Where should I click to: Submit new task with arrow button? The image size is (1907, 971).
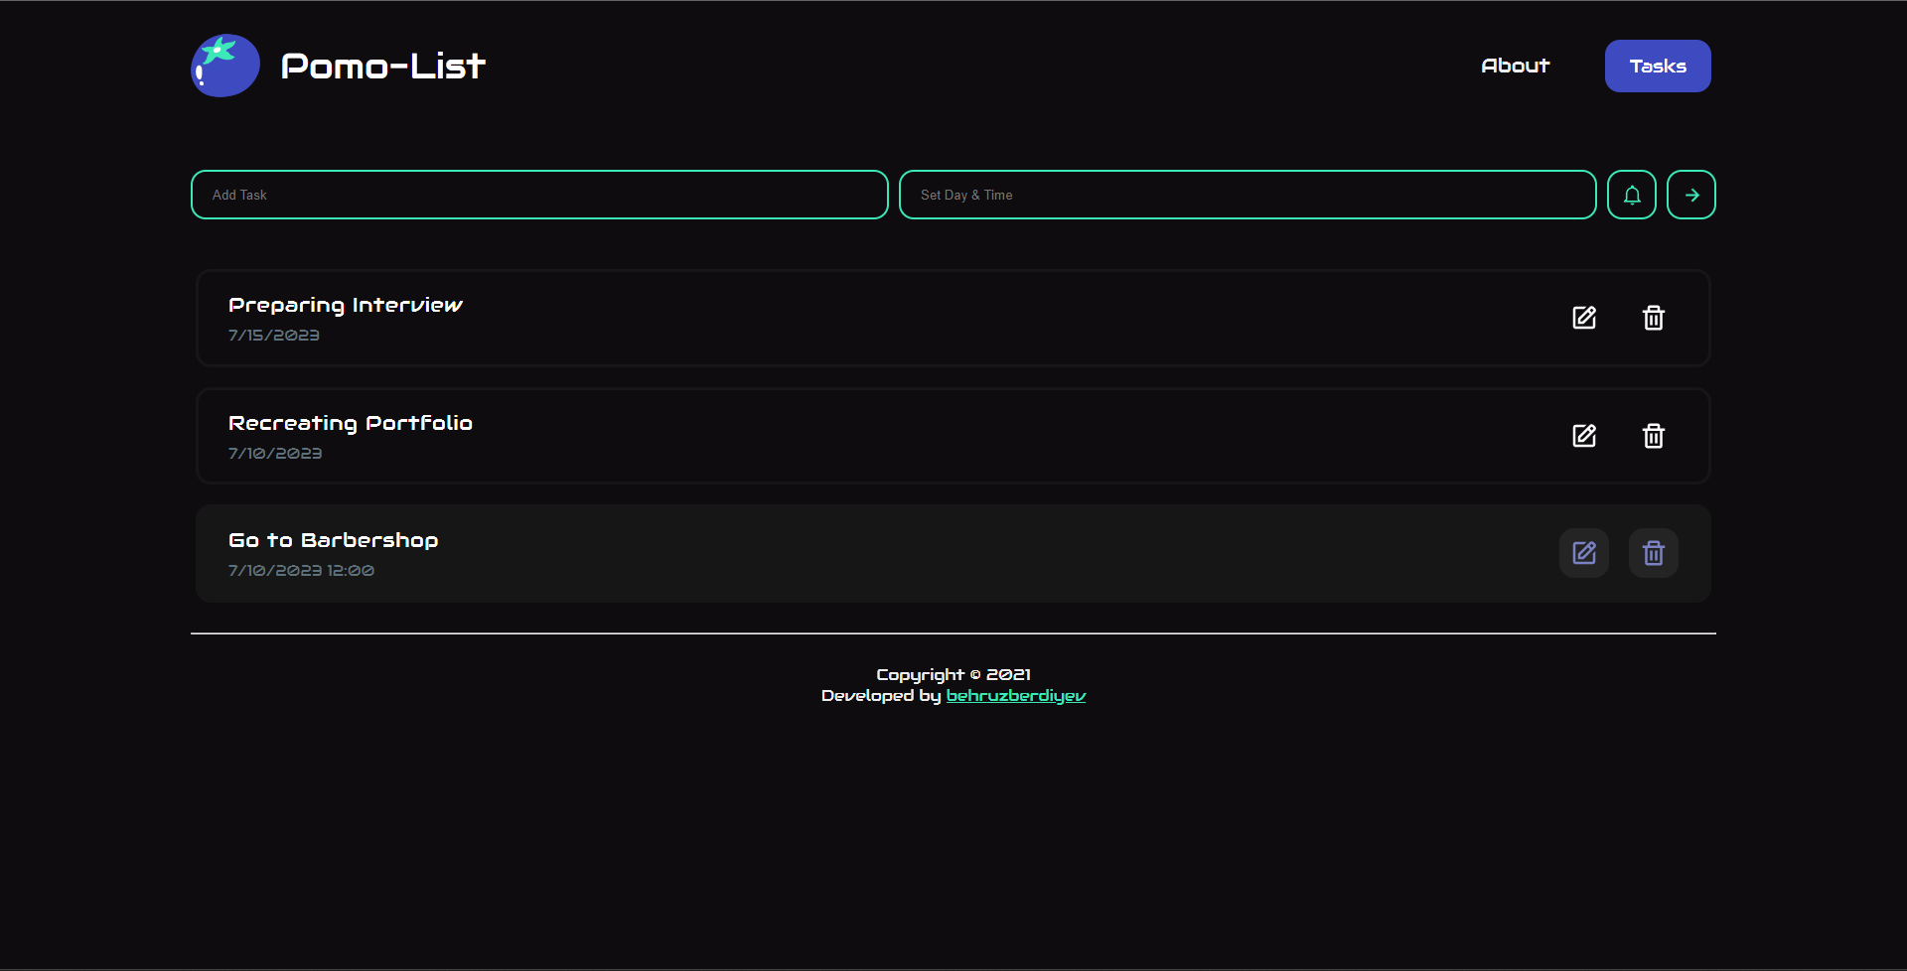click(x=1690, y=195)
